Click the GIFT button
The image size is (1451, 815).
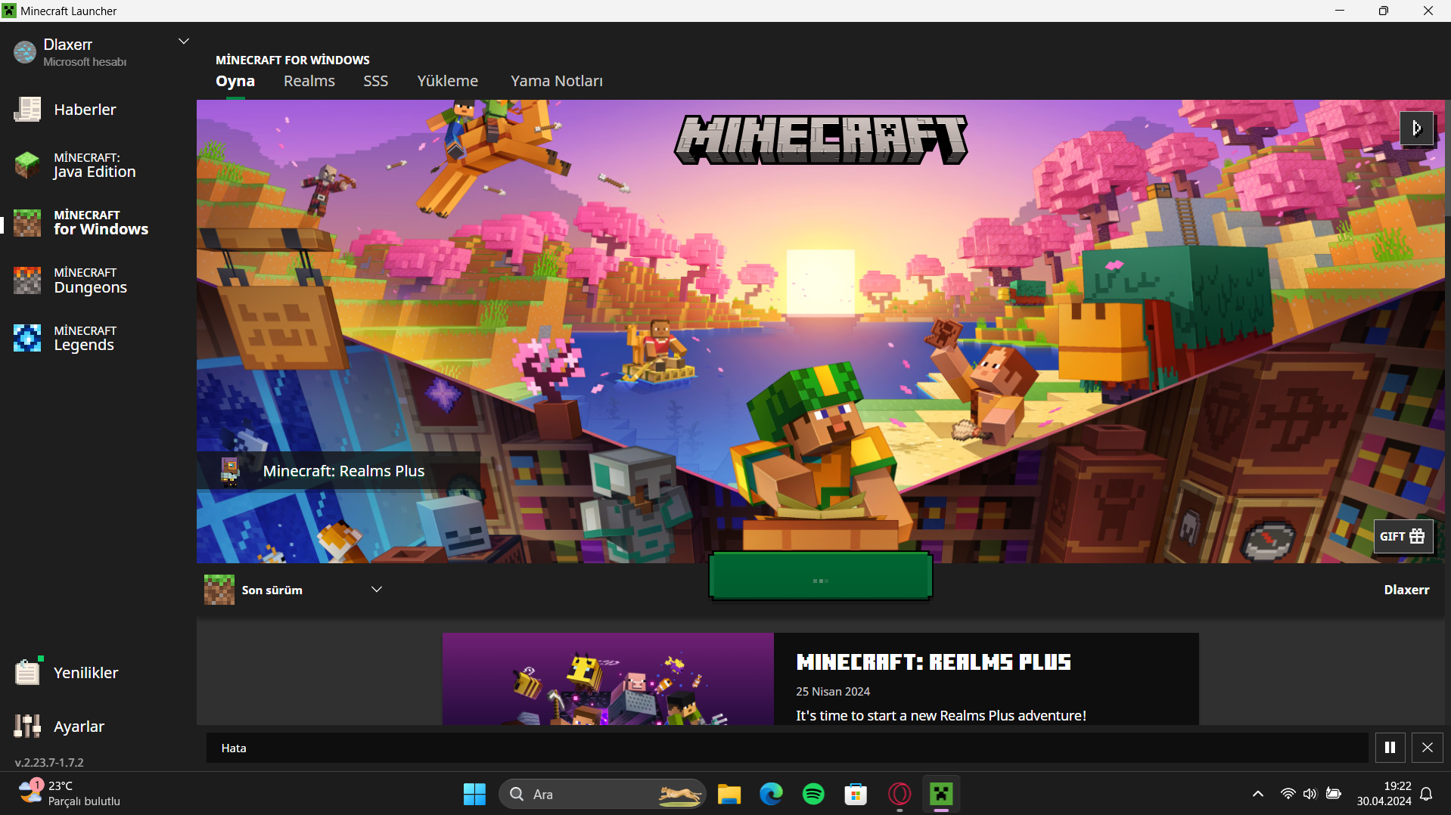coord(1403,536)
